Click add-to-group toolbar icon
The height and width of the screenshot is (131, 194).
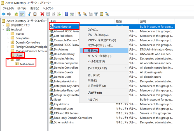(107, 14)
